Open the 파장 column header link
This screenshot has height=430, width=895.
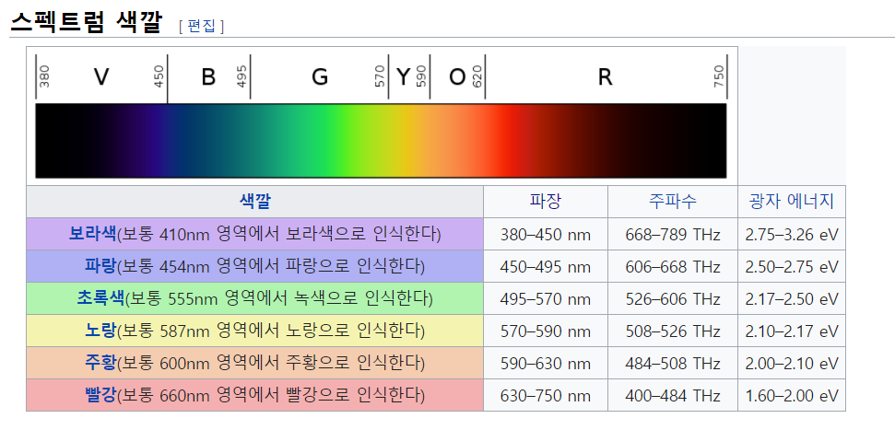tap(545, 202)
